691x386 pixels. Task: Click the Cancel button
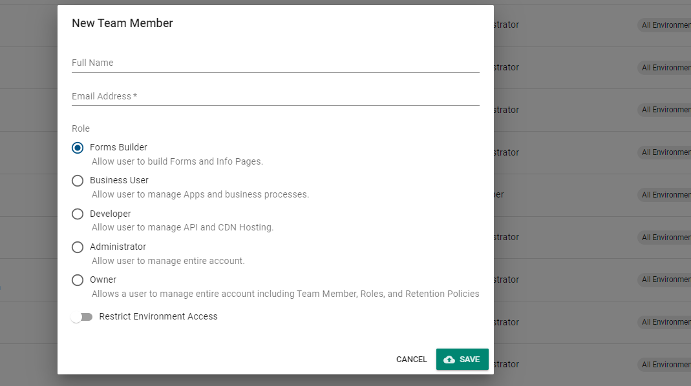coord(412,359)
